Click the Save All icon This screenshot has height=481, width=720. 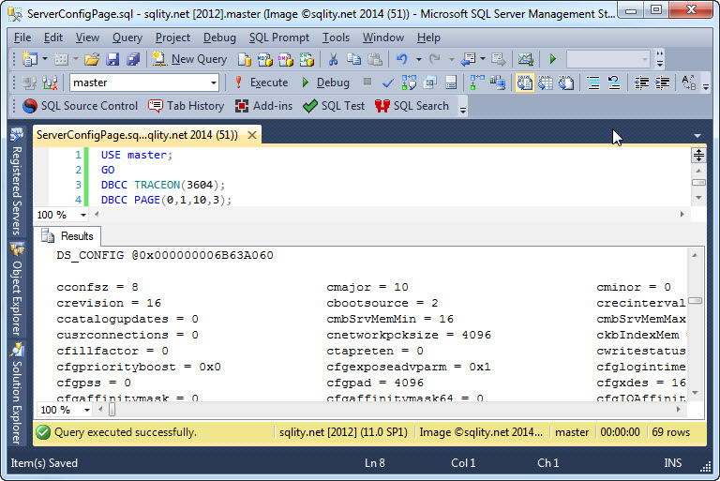click(133, 59)
